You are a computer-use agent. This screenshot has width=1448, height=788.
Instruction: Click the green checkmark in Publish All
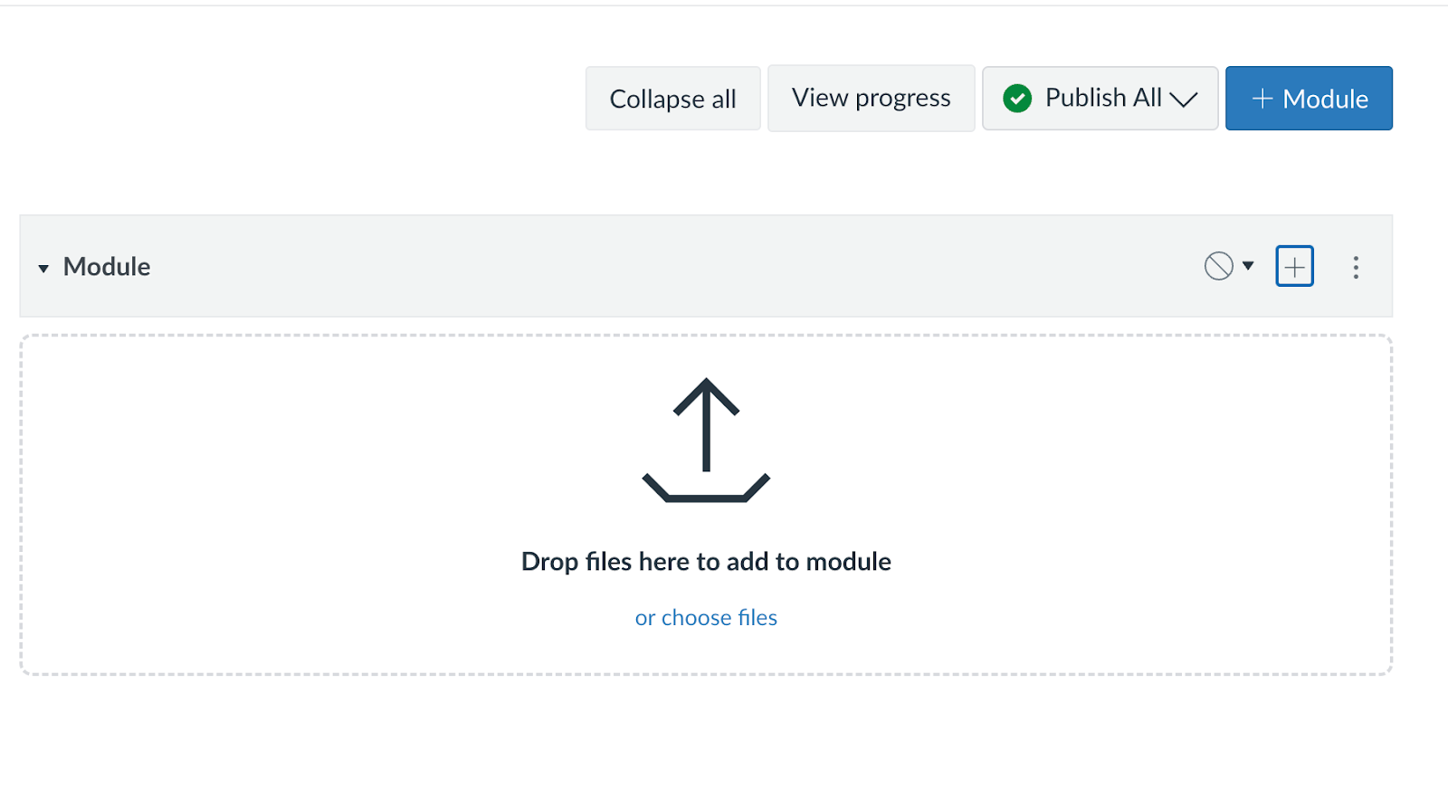click(1017, 98)
